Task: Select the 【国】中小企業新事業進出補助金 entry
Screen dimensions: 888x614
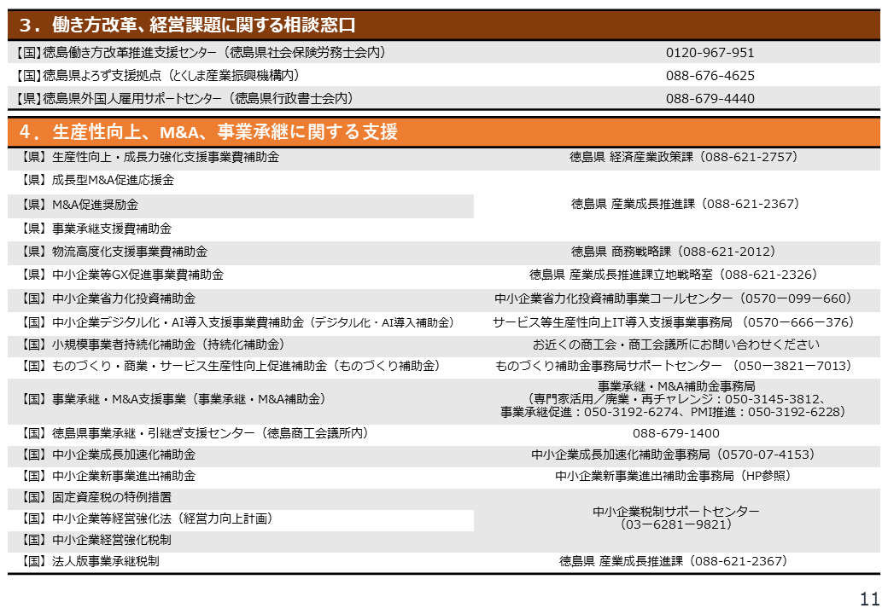Action: 108,476
